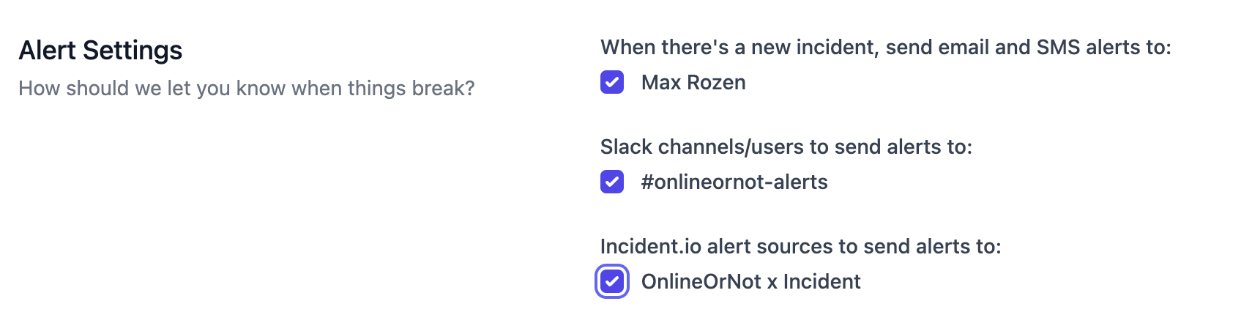Click the Slack channels/users section label

pyautogui.click(x=786, y=147)
